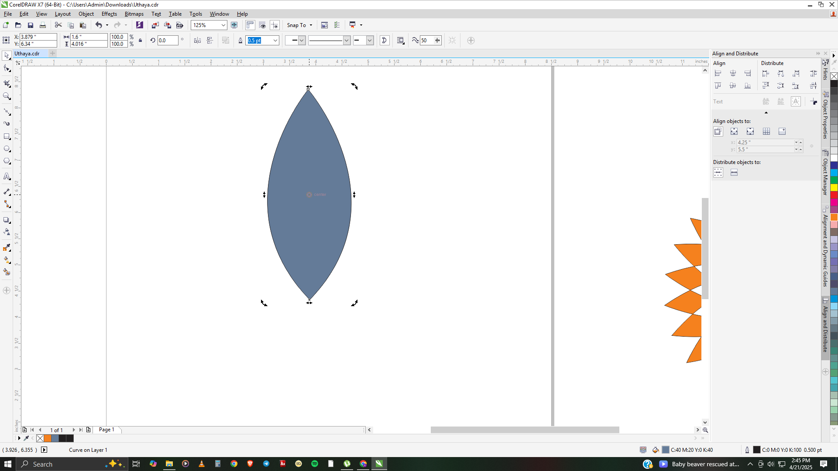Click the Import icon in standard toolbar

coord(155,25)
